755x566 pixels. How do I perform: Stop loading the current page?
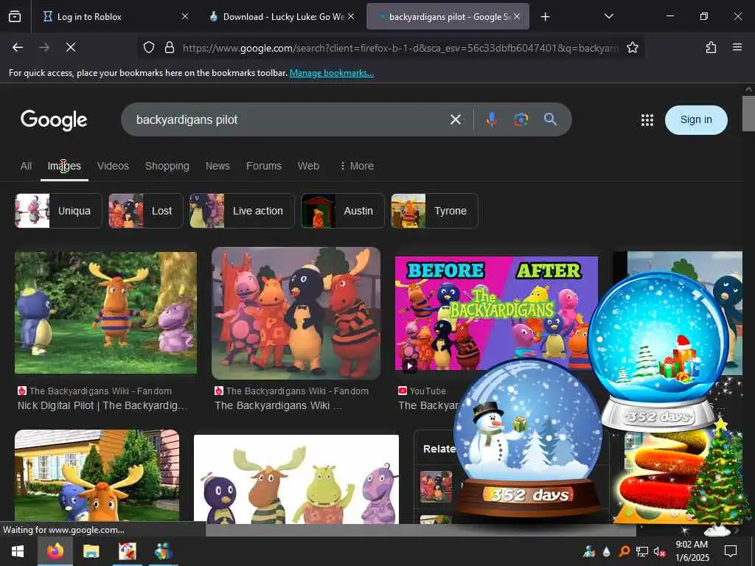(70, 47)
